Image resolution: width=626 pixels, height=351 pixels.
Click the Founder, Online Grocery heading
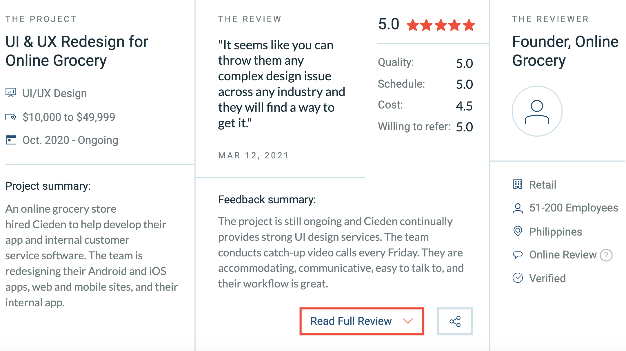[x=565, y=51]
